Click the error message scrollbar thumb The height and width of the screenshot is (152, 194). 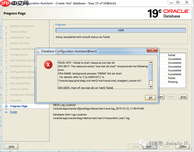pyautogui.click(x=151, y=72)
